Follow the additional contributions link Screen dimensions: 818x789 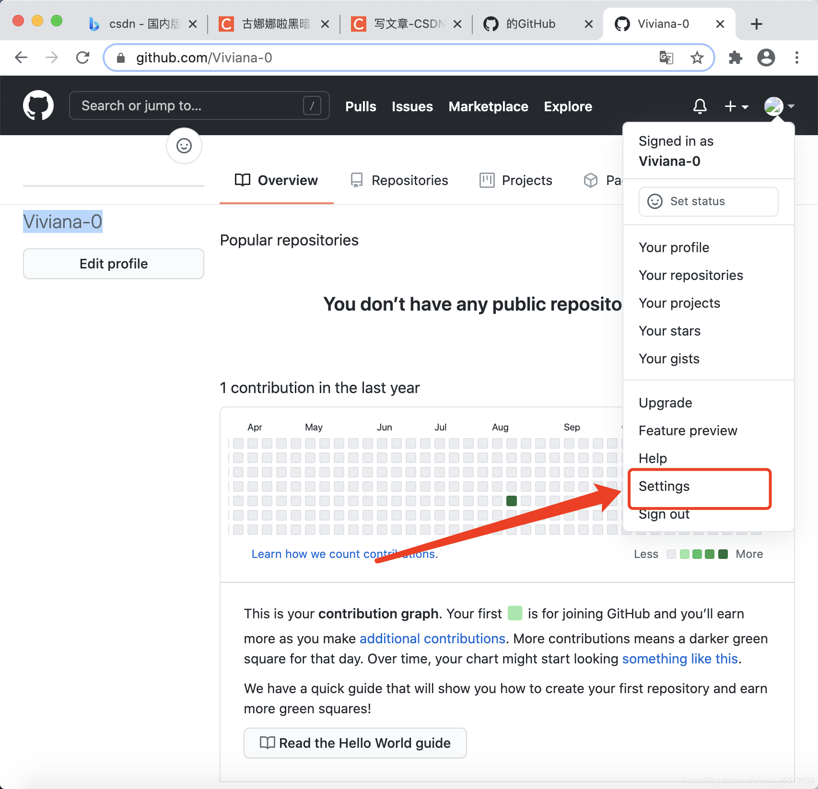[x=432, y=638]
